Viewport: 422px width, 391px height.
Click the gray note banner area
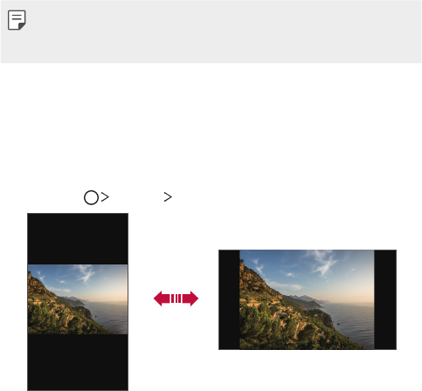point(211,31)
